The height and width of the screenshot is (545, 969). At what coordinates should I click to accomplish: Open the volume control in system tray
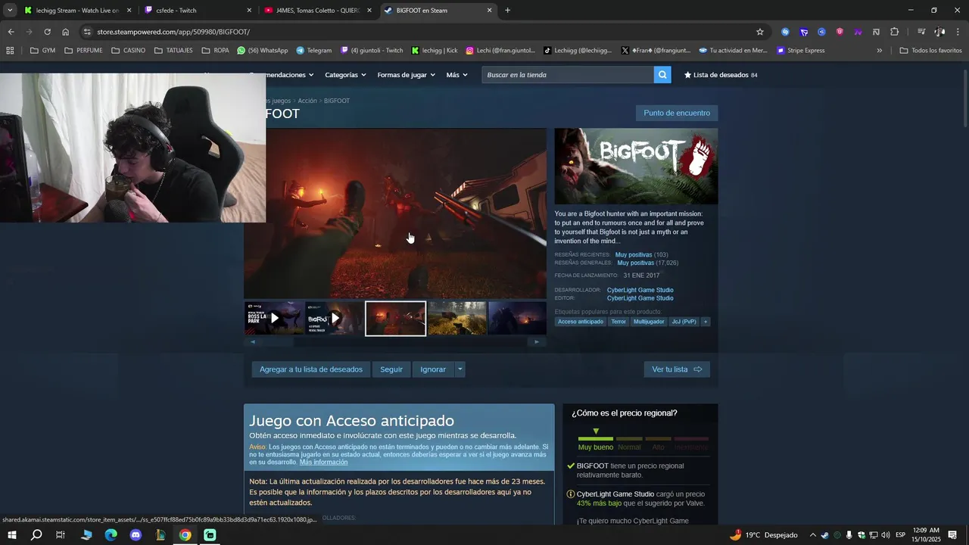pyautogui.click(x=885, y=535)
